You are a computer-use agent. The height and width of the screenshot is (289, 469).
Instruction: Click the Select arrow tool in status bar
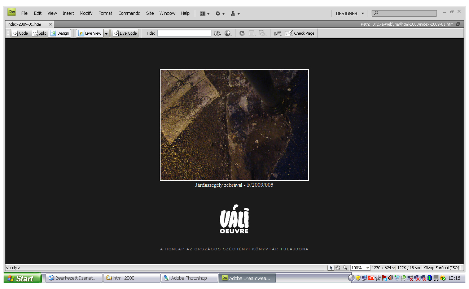pyautogui.click(x=330, y=268)
